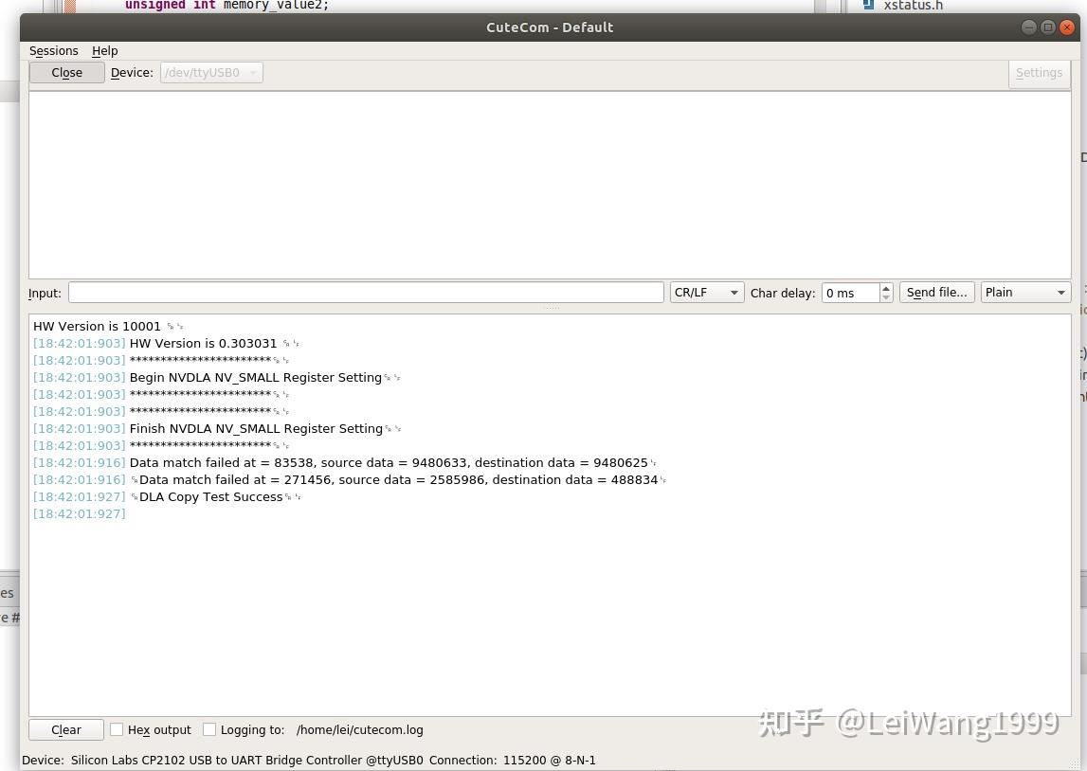The image size is (1087, 771).
Task: Clear the serial output log
Action: point(65,729)
